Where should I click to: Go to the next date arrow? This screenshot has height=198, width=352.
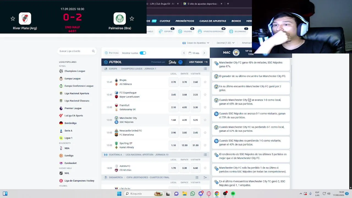coord(204,53)
